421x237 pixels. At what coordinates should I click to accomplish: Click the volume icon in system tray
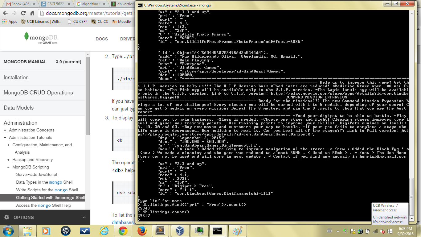382,231
